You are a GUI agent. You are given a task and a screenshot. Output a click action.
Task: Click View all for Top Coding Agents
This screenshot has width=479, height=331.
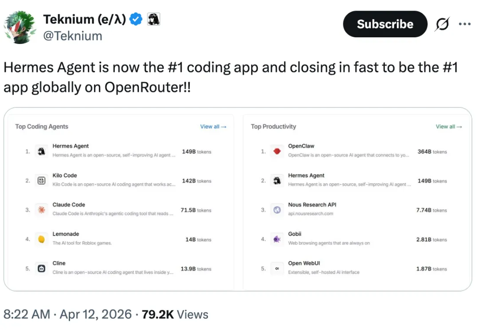(213, 126)
